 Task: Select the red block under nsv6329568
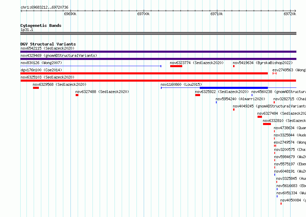[36, 88]
